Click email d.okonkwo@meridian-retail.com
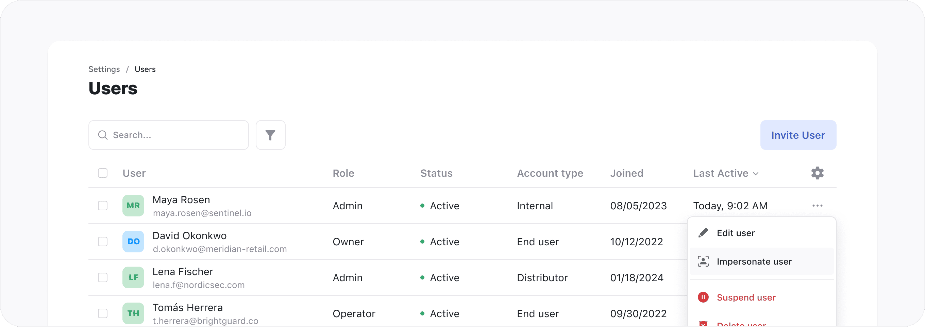Screen dimensions: 925x327 point(219,249)
